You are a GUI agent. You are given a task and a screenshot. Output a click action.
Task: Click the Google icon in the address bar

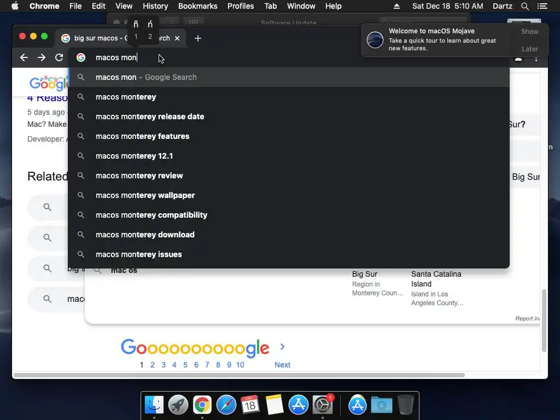pos(81,57)
